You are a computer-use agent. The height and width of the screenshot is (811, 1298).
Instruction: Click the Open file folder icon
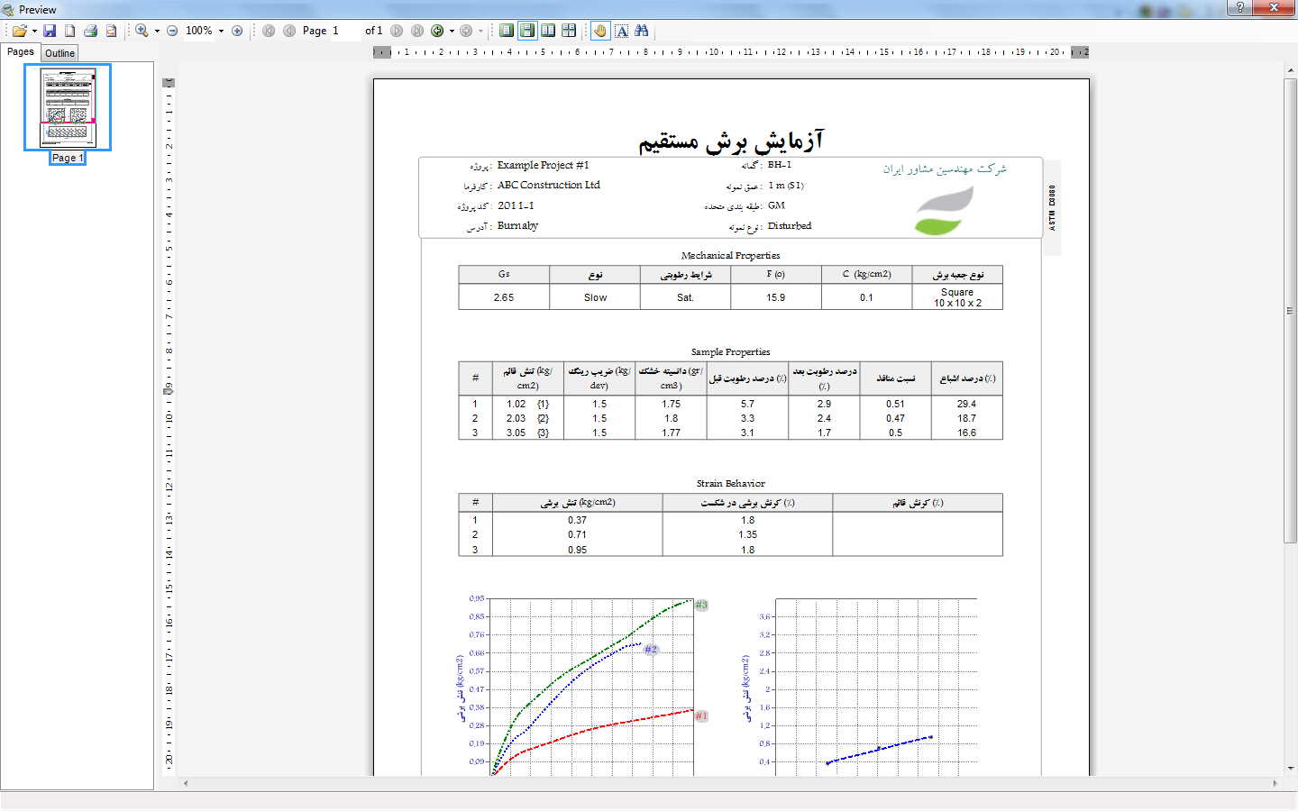click(19, 31)
